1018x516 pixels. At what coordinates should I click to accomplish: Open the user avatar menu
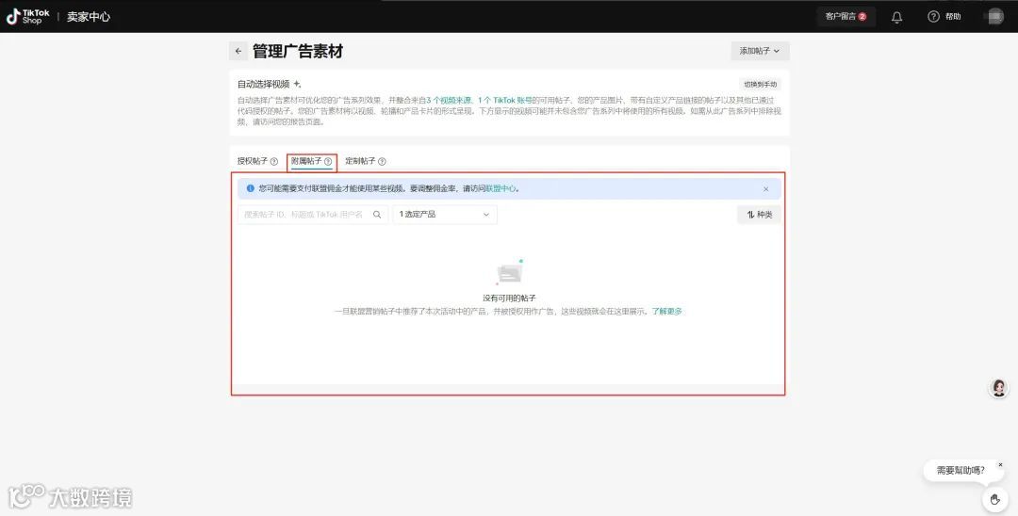[995, 17]
